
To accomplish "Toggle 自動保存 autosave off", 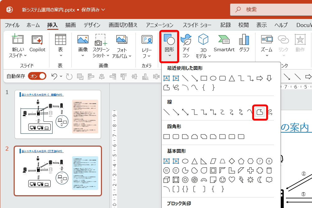I will click(36, 76).
